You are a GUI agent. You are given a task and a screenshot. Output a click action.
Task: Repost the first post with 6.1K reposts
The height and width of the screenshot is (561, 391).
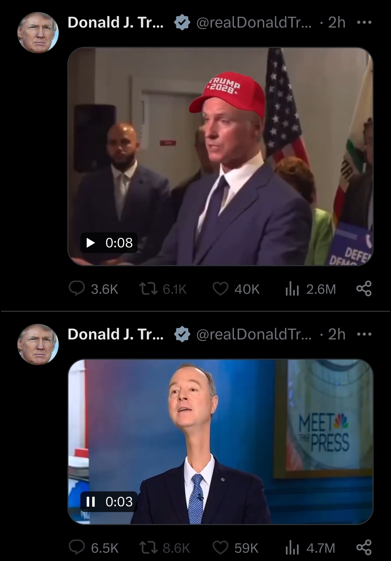coord(163,289)
